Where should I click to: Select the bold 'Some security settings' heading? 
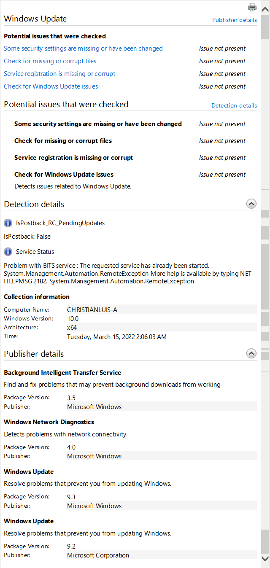(x=98, y=124)
